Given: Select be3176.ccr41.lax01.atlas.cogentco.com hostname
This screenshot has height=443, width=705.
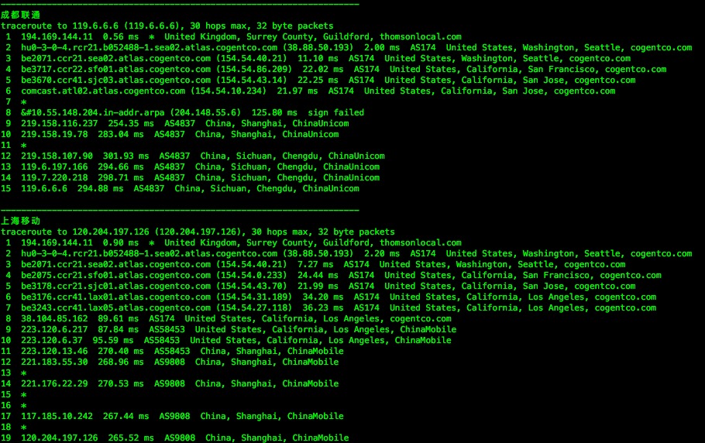Looking at the screenshot, I should (x=115, y=297).
